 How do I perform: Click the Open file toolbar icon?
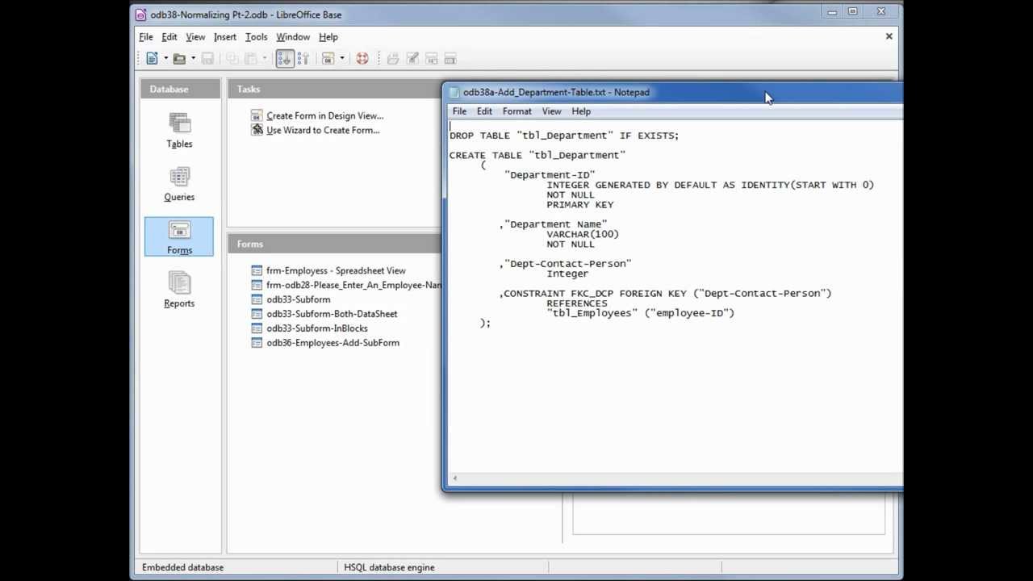click(x=179, y=58)
